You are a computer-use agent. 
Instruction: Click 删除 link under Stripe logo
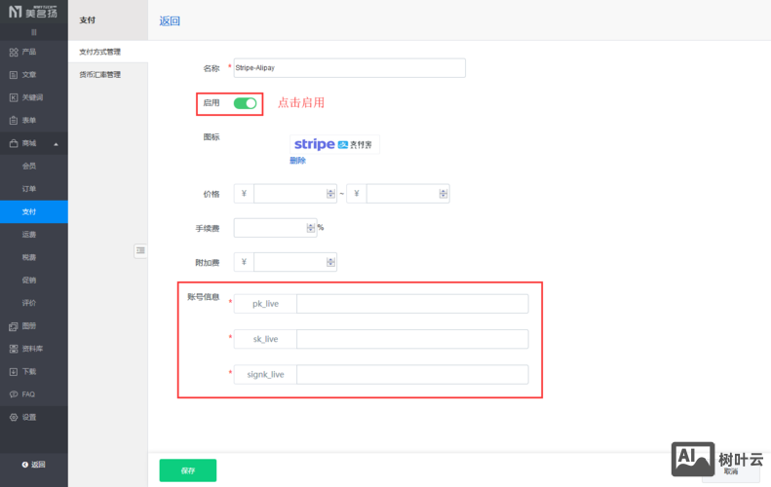tap(298, 161)
